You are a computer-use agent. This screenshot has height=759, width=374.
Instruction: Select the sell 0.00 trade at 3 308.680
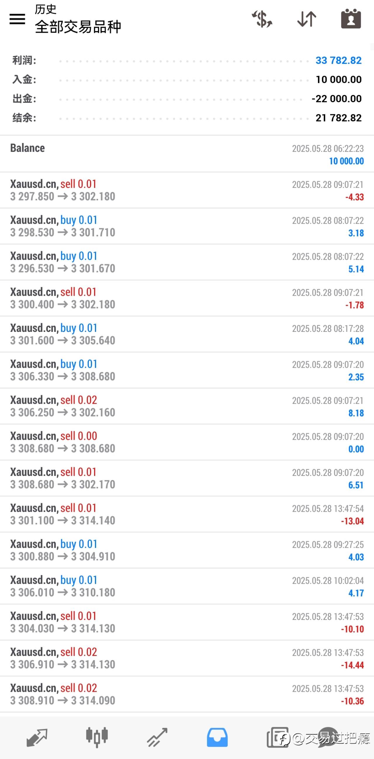click(187, 442)
